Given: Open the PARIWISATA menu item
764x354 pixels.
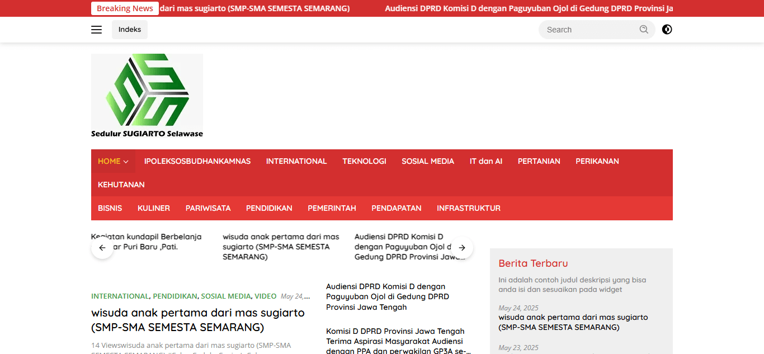Looking at the screenshot, I should [x=208, y=208].
